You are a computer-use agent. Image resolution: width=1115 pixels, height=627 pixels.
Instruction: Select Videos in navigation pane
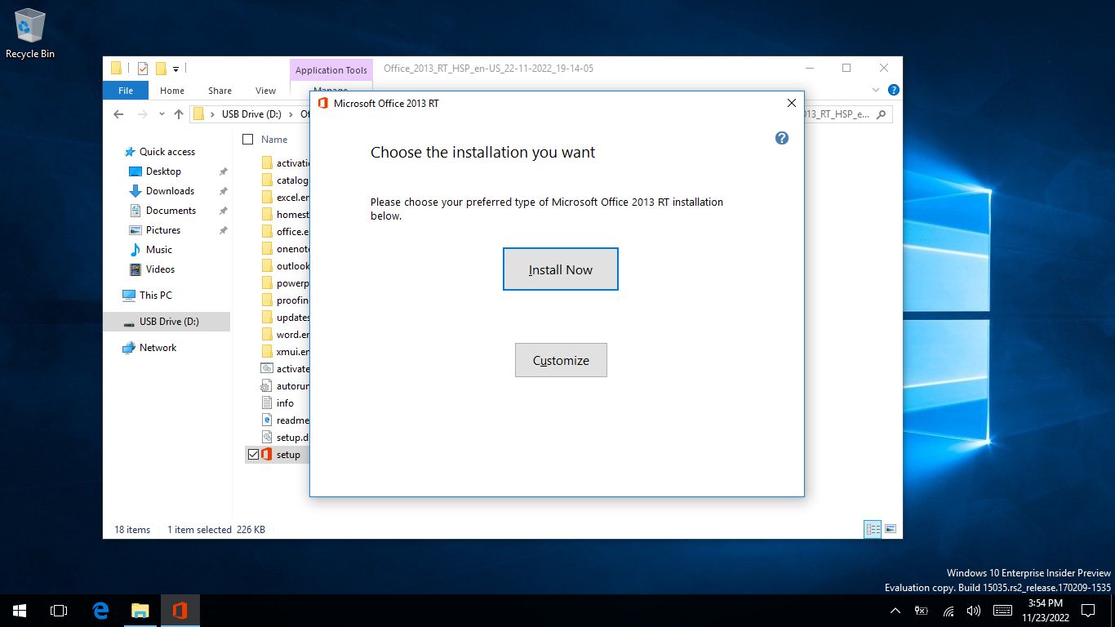coord(160,269)
